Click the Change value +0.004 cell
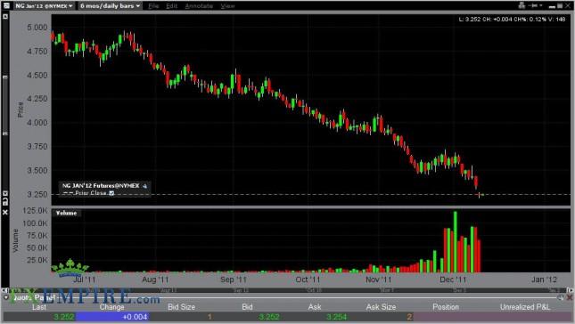The height and width of the screenshot is (324, 575). point(111,316)
